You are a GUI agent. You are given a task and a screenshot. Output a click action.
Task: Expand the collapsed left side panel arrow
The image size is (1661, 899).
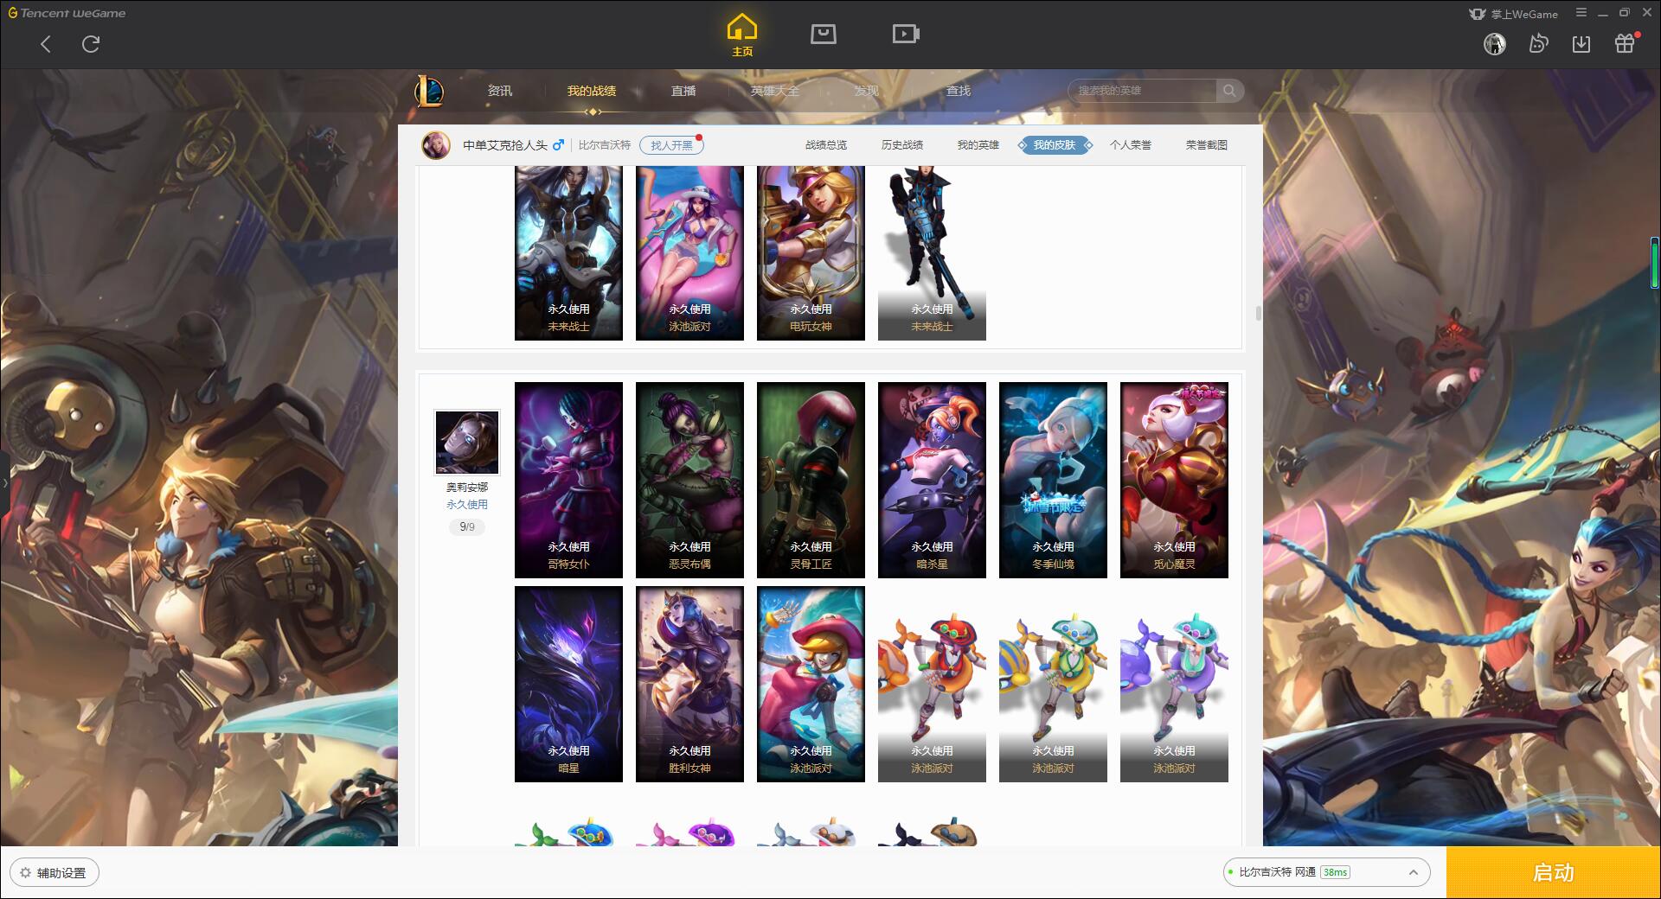pyautogui.click(x=4, y=482)
